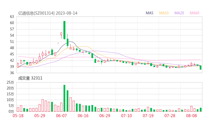This screenshot has width=205, height=122.
Task: Click the 63 price axis label
Action: point(12,17)
